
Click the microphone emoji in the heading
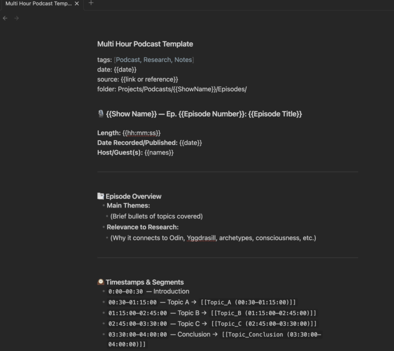101,114
